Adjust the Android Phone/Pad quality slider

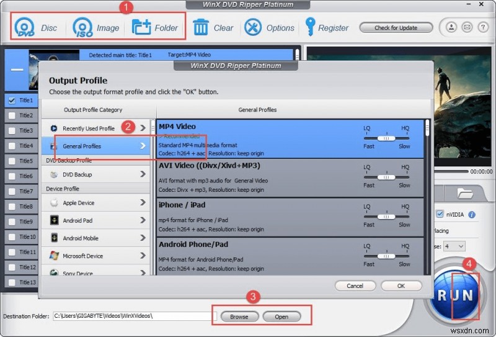(386, 256)
